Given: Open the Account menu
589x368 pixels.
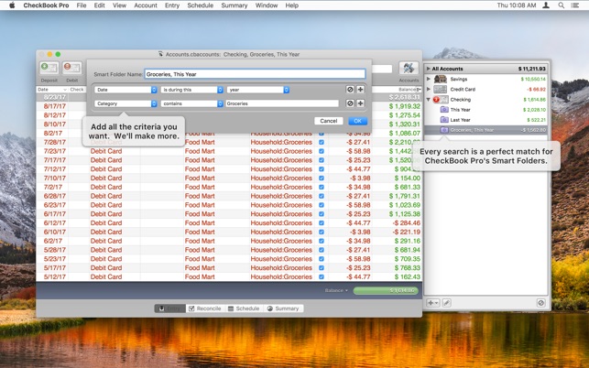Looking at the screenshot, I should coord(146,5).
